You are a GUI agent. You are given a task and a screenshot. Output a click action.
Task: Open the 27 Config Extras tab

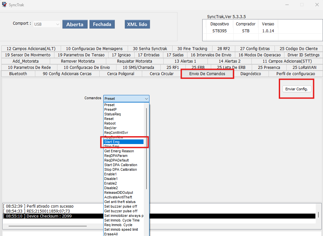pyautogui.click(x=255, y=49)
